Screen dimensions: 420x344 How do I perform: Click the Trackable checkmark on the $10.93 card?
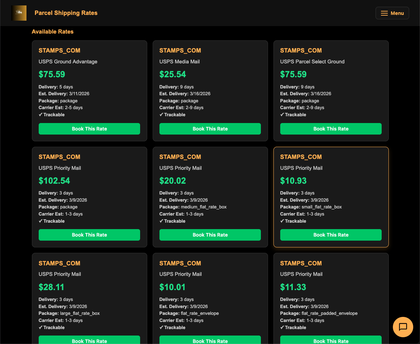[293, 221]
